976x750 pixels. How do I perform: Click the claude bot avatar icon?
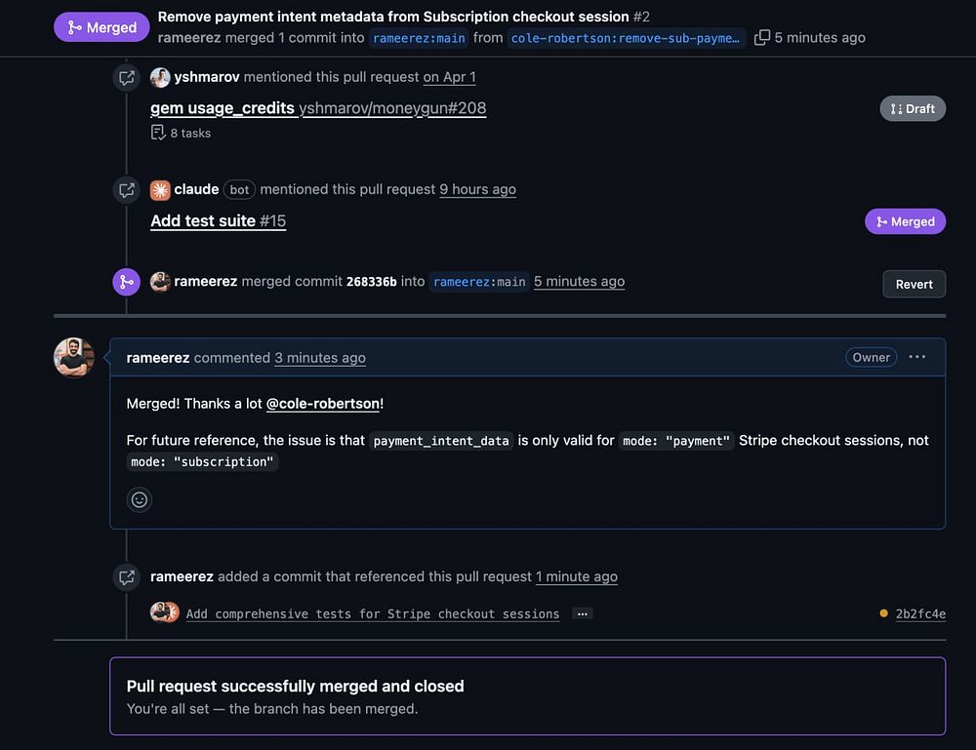[160, 189]
